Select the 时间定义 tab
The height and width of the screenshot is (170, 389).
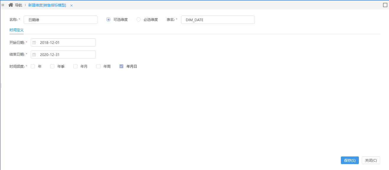click(17, 30)
